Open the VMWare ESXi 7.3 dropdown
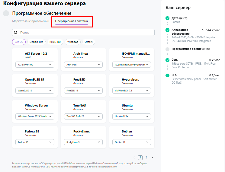This screenshot has height=172, width=225. (x=132, y=91)
